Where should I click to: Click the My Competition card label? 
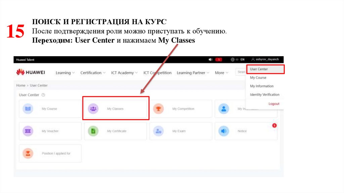coord(183,109)
